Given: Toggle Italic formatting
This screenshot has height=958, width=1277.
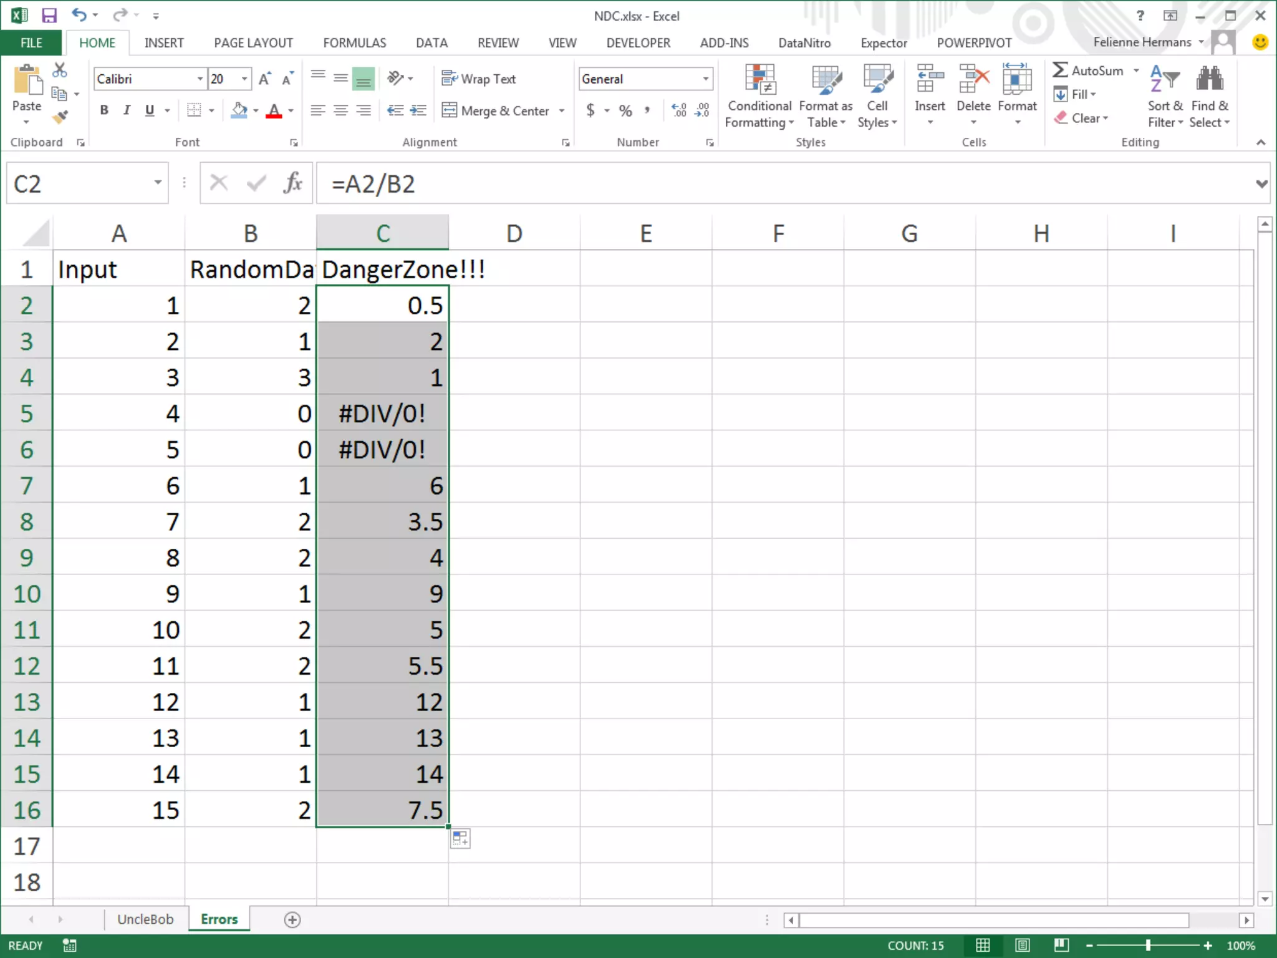Looking at the screenshot, I should coord(127,110).
